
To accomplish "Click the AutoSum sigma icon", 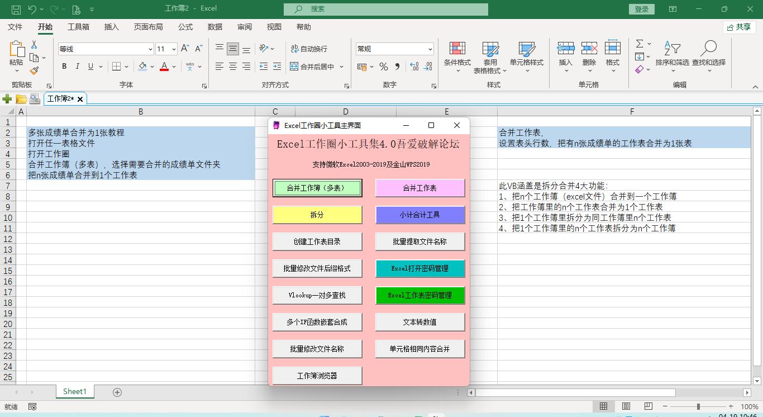I will click(640, 44).
